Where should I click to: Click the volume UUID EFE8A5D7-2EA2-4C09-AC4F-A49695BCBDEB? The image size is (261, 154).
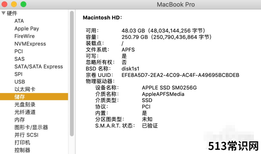pos(180,75)
